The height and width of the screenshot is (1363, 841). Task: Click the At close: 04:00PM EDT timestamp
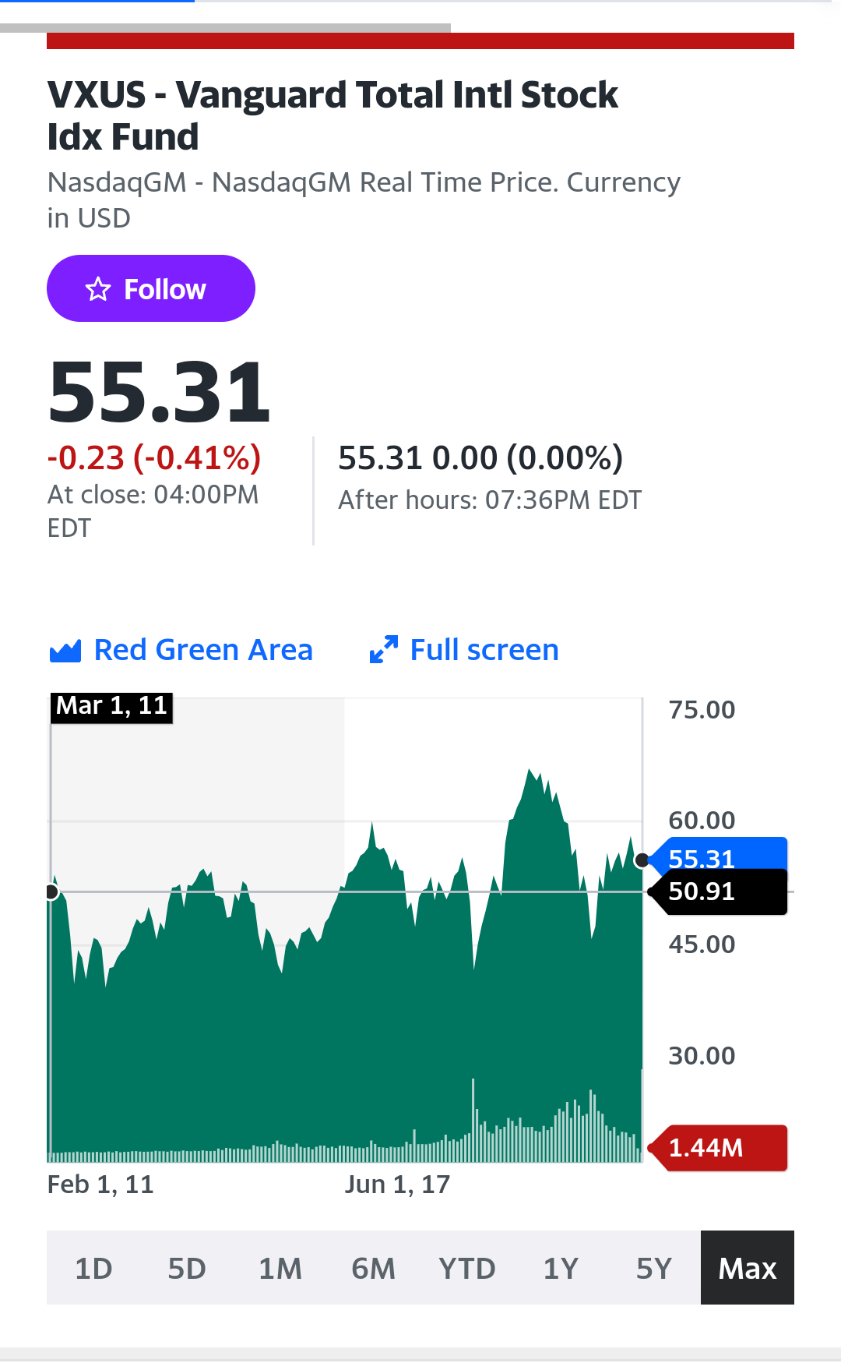(x=153, y=511)
